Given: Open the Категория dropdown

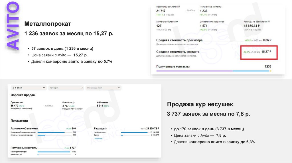Looking at the screenshot, I should [66, 88].
